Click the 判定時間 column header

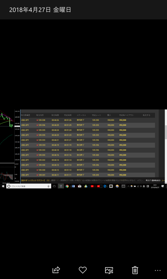pyautogui.click(x=68, y=115)
